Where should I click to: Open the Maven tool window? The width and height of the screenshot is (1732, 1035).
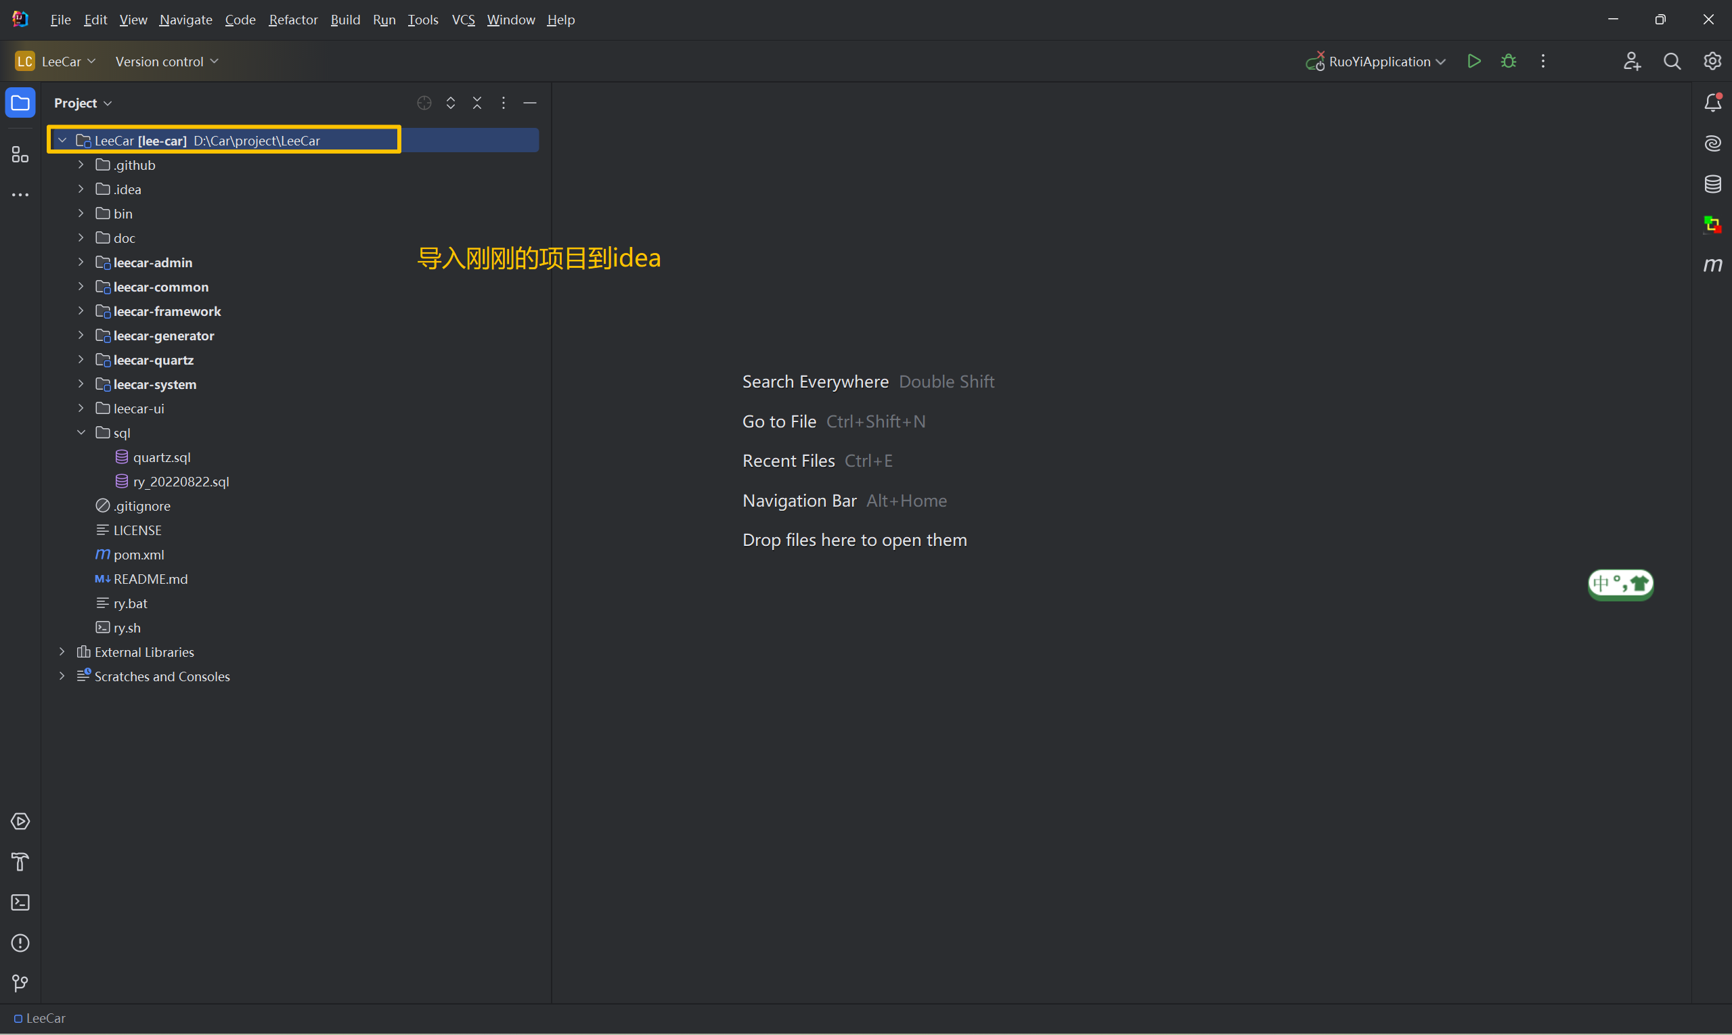pos(1712,265)
